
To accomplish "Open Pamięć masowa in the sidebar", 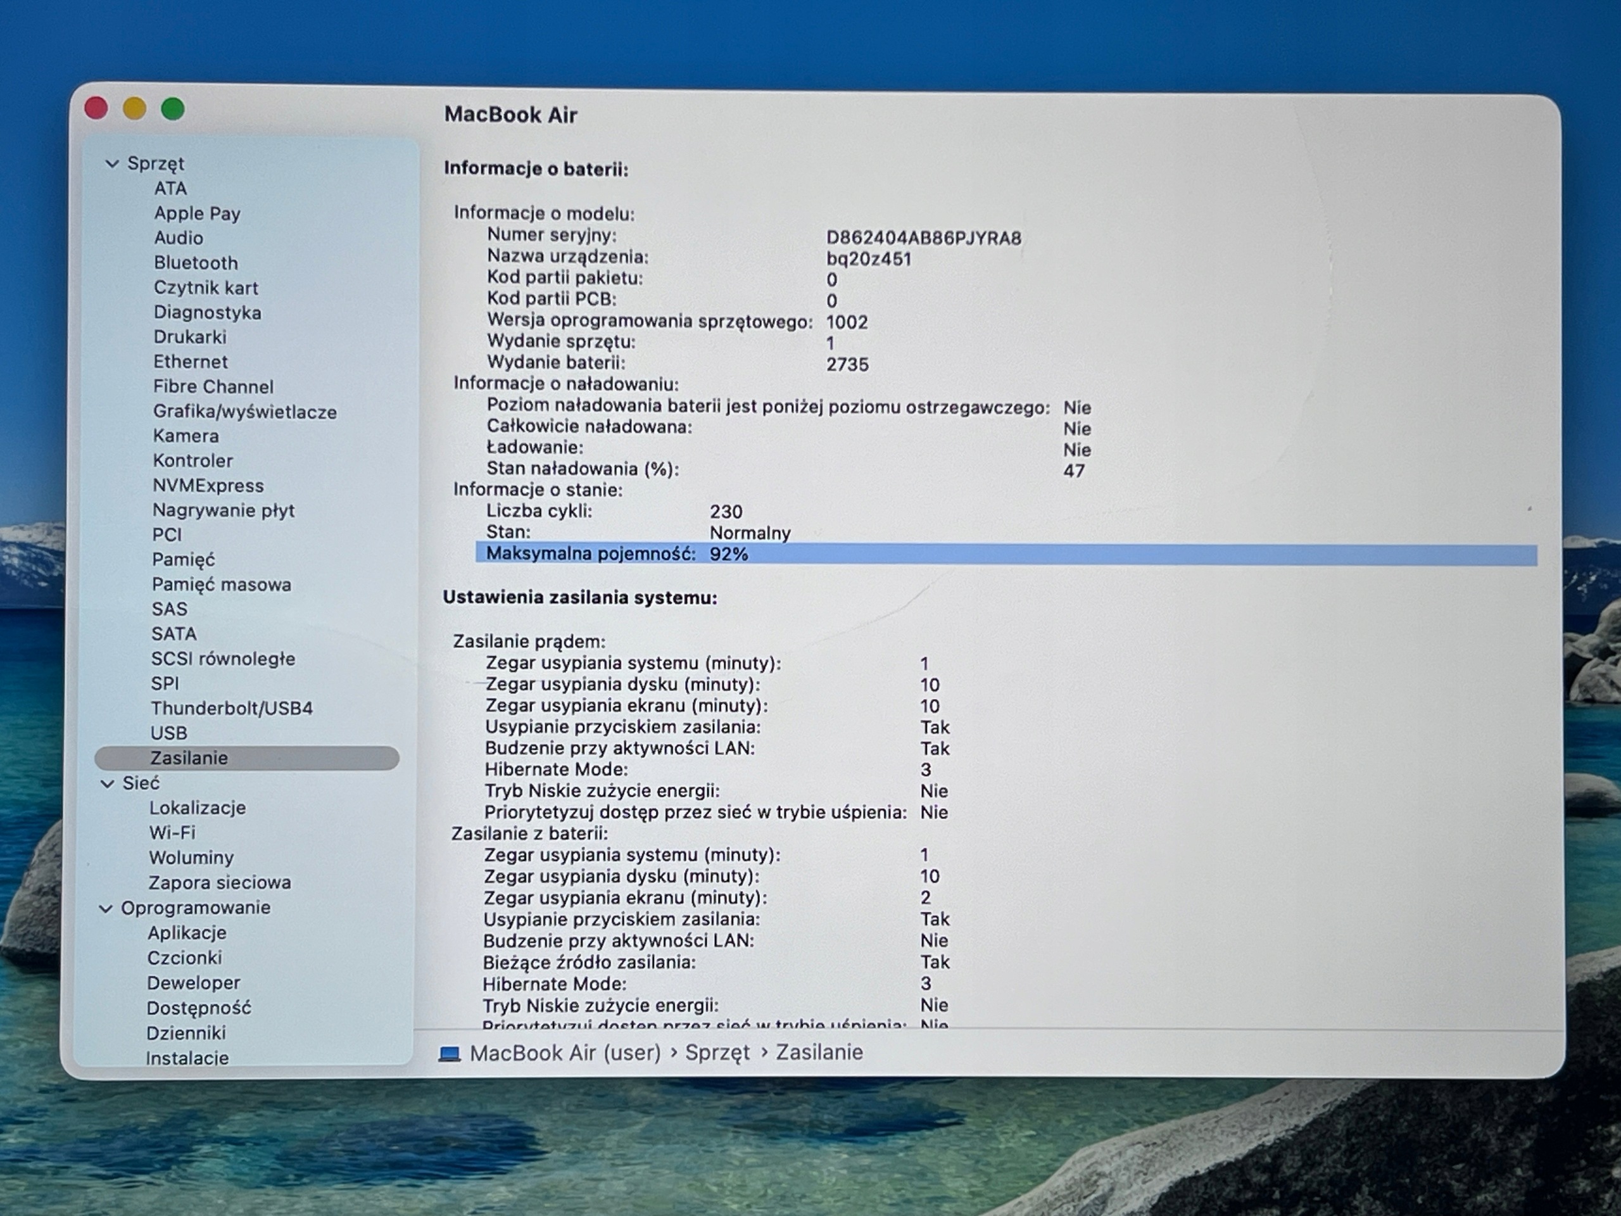I will pos(222,584).
